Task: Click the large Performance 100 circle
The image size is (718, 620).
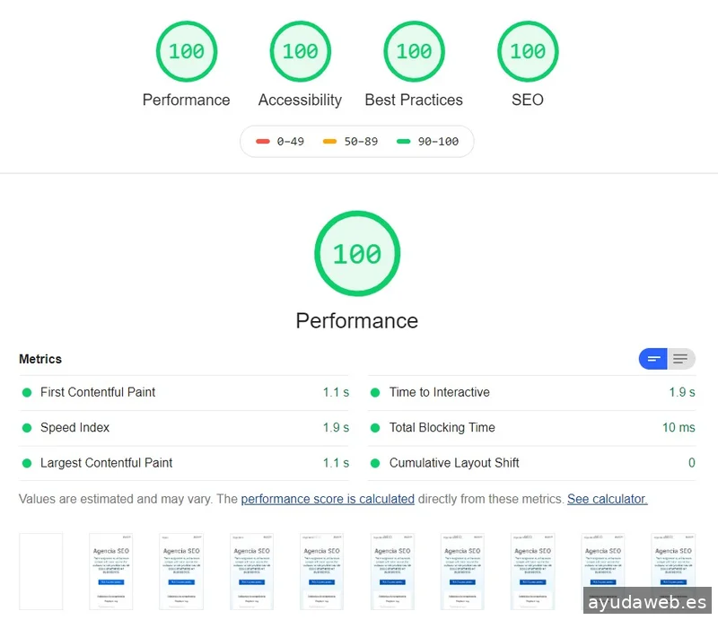Action: [x=357, y=253]
